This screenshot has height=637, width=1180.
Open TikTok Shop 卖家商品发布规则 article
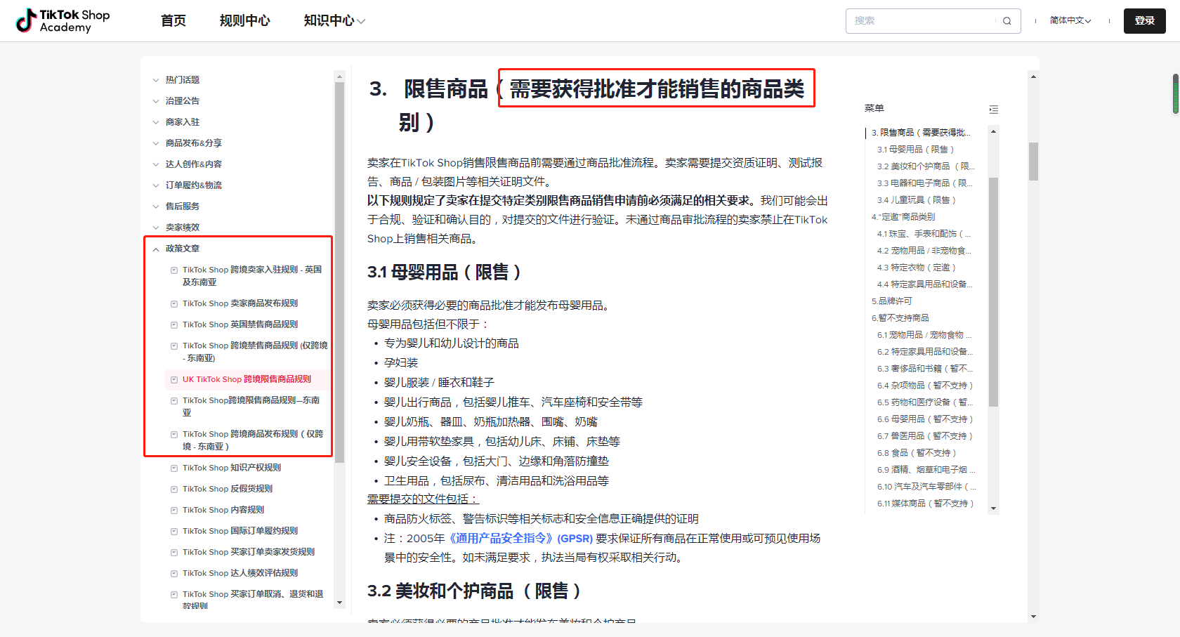click(x=240, y=304)
